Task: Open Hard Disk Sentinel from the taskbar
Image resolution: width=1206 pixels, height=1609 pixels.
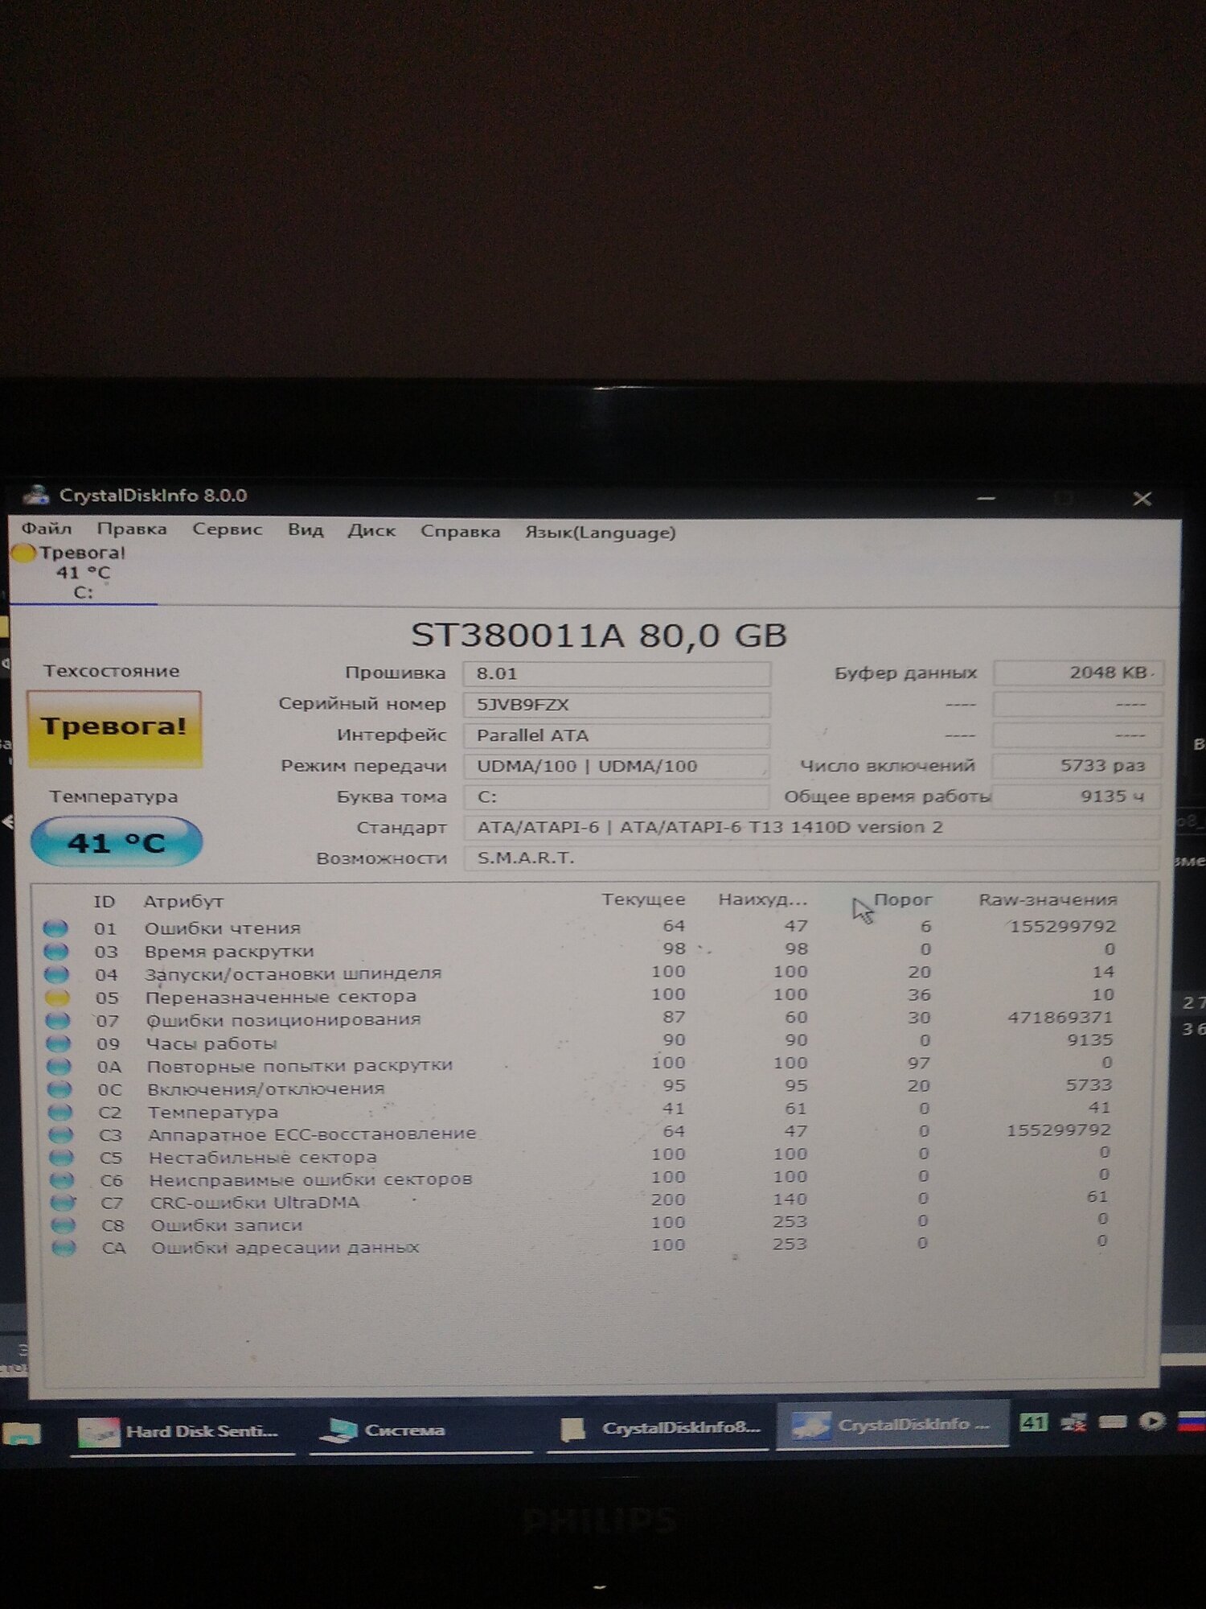Action: click(x=182, y=1431)
